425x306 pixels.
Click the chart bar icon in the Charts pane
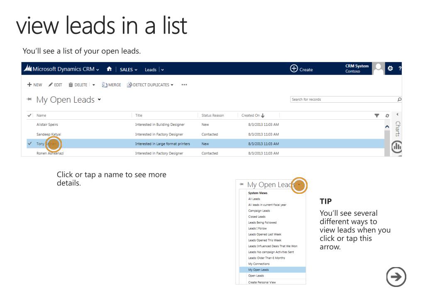pos(397,147)
